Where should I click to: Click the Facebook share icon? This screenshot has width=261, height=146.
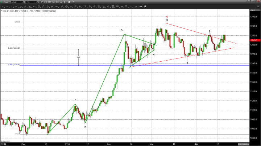[x=72, y=2]
